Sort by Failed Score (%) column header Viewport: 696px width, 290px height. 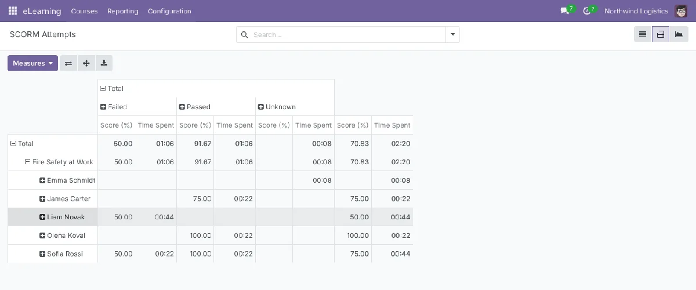pos(117,125)
